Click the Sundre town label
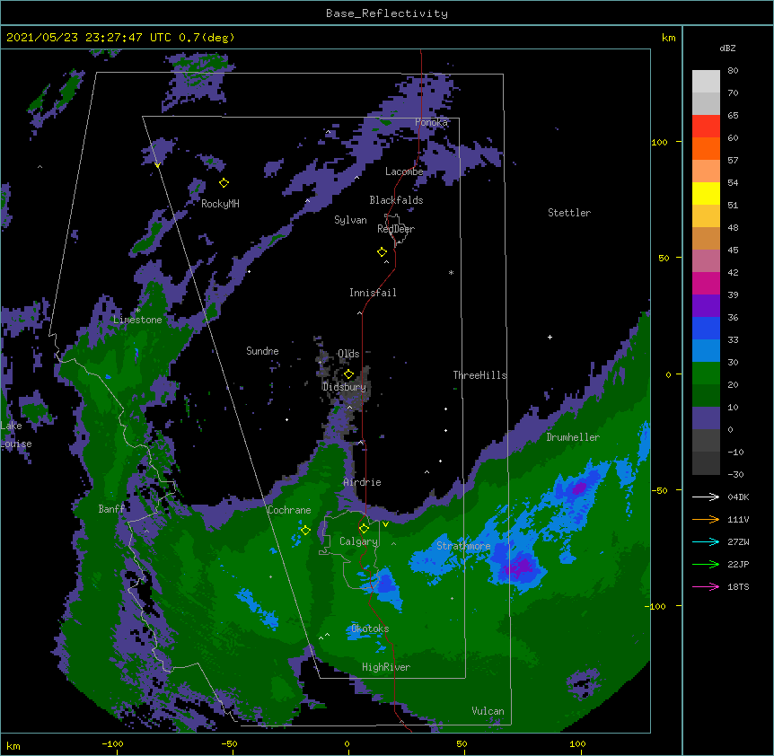 262,351
